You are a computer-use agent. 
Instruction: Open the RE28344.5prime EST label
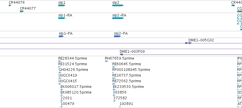pos(73,58)
